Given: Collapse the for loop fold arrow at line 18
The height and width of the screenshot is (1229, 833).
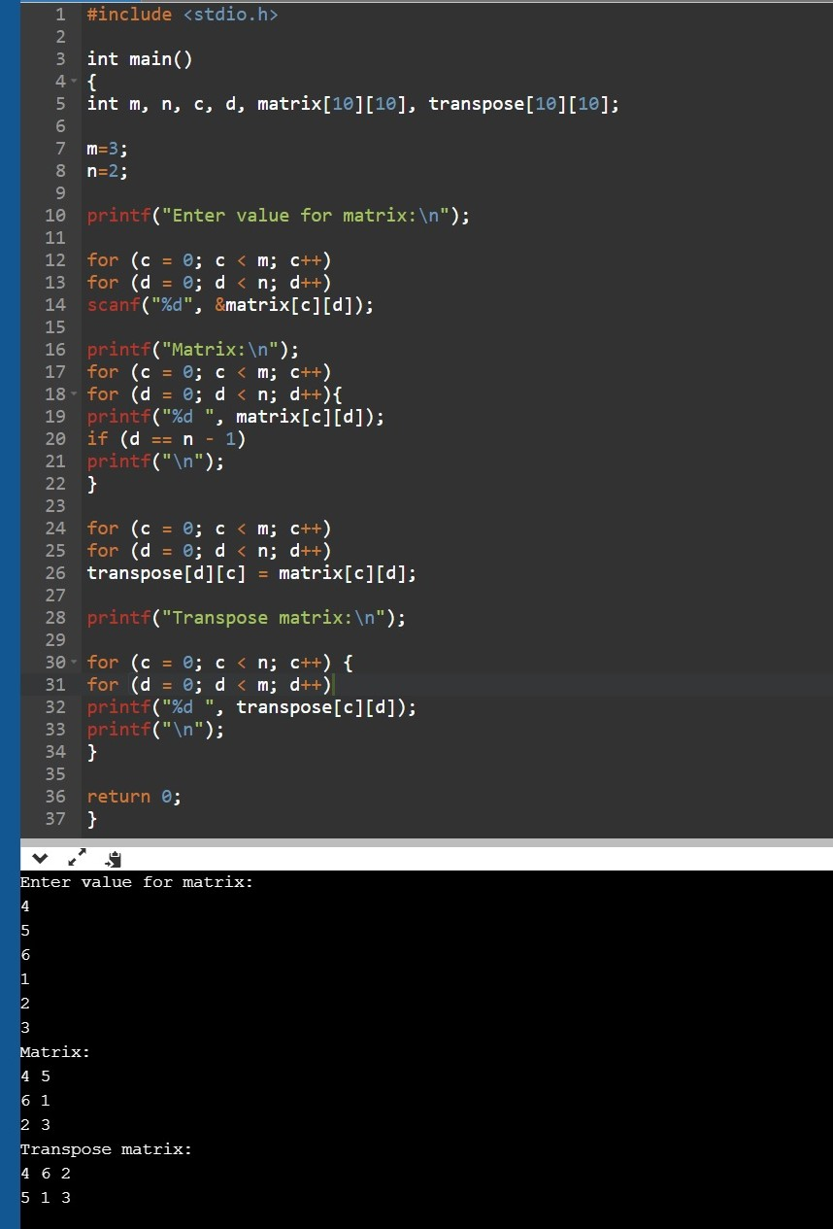Looking at the screenshot, I should click(x=74, y=393).
